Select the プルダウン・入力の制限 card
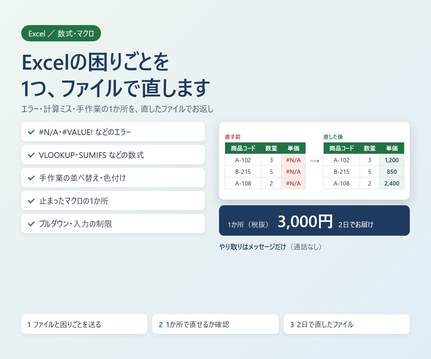Viewport: 431px width, 359px height. [113, 224]
